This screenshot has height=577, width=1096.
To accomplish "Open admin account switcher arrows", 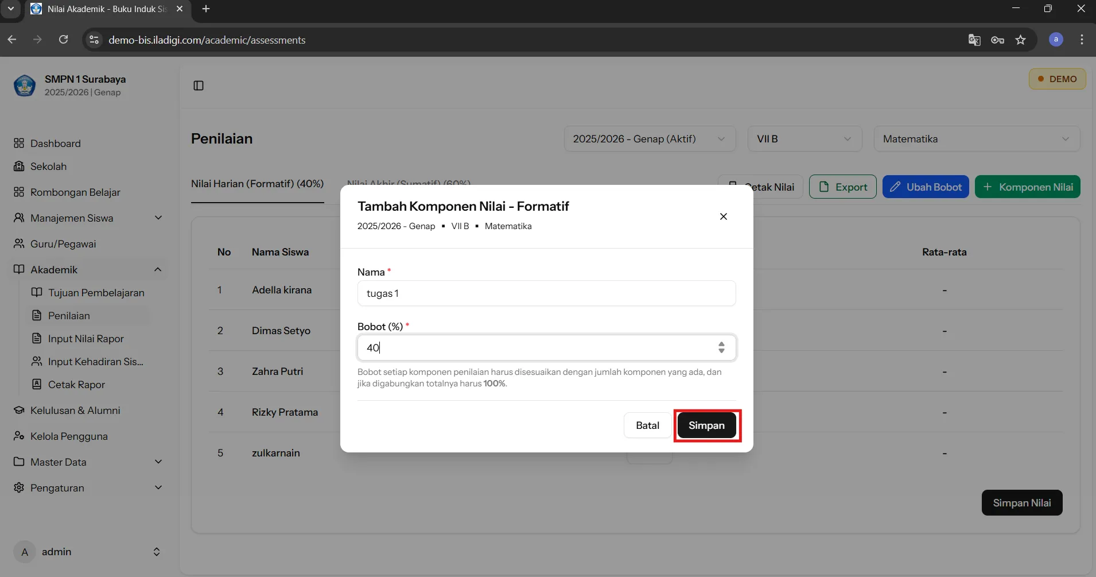I will tap(157, 552).
